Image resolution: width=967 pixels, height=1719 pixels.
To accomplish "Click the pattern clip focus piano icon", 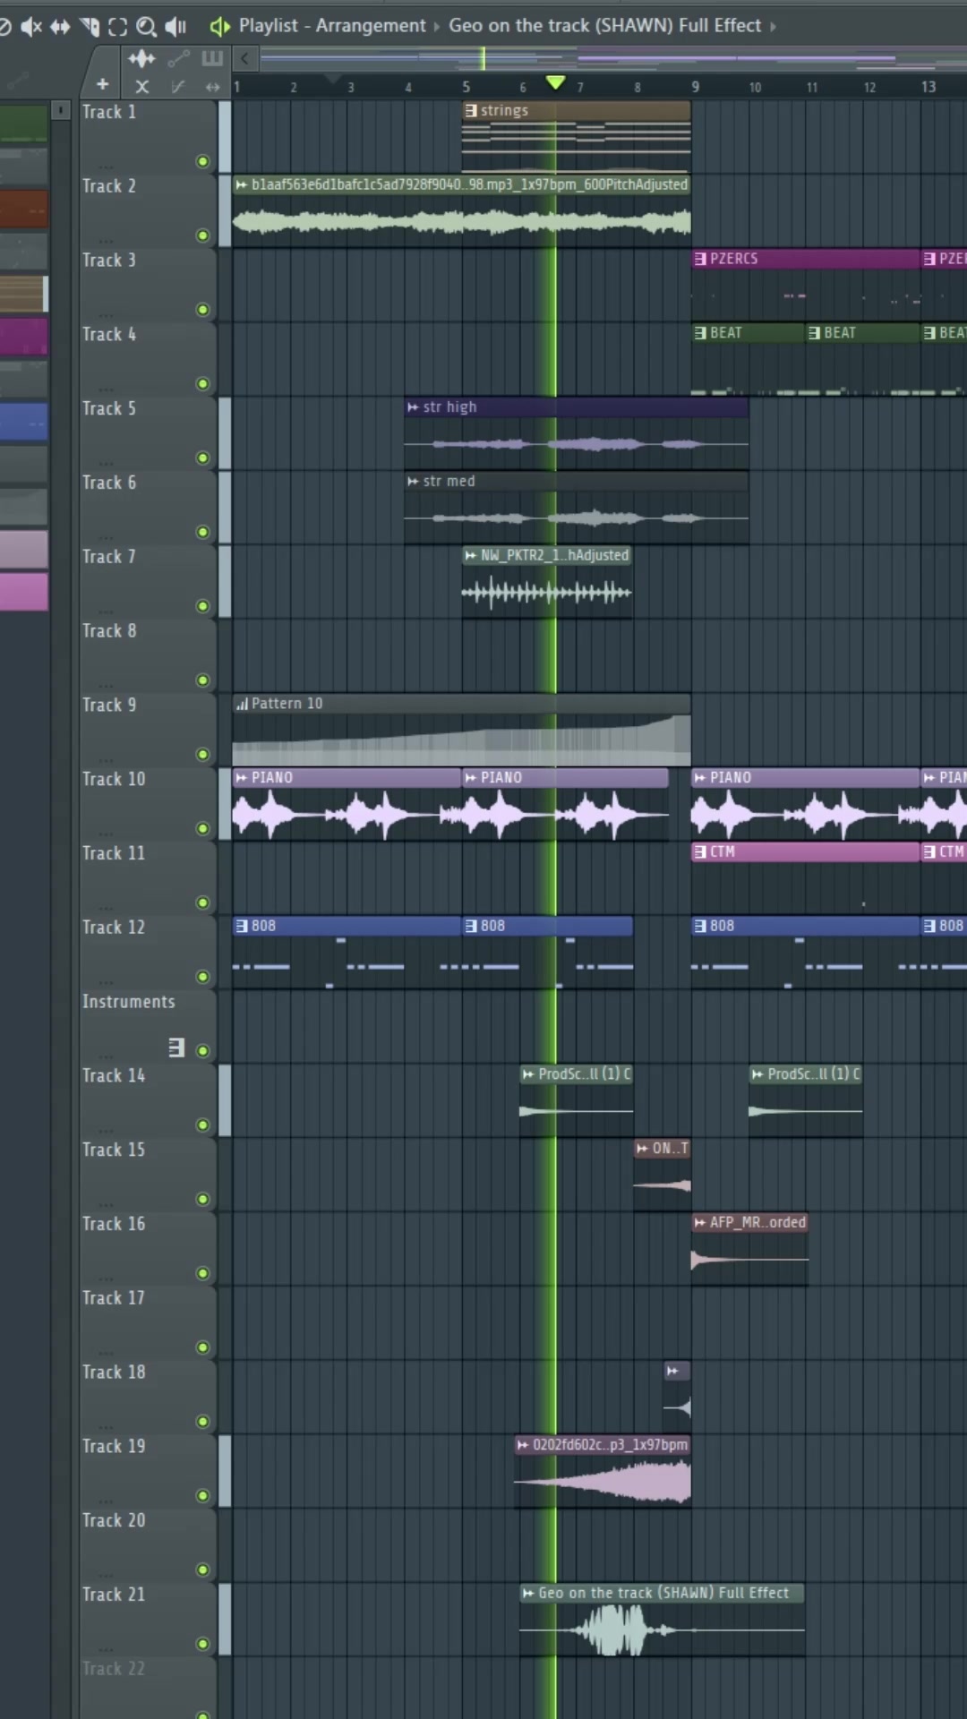I will pyautogui.click(x=212, y=59).
